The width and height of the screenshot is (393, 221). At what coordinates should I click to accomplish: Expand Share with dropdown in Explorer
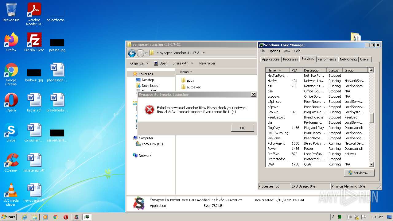[183, 63]
